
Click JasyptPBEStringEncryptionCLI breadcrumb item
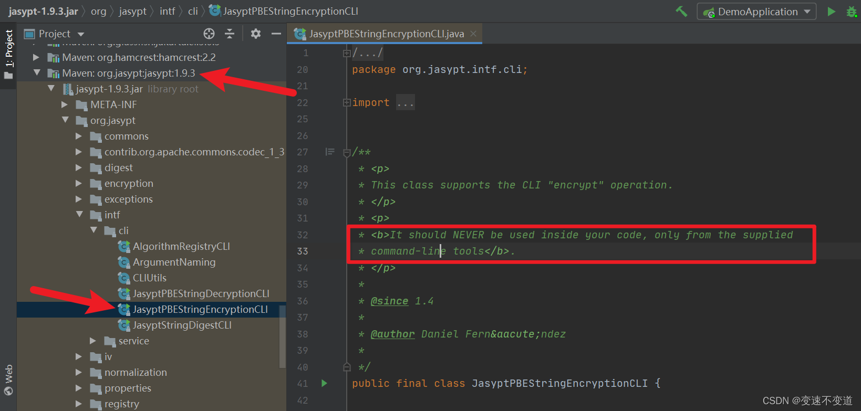click(x=284, y=11)
